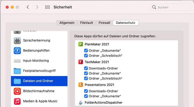Viewport: 194px width, 107px height.
Task: Select the Bedienungshilfen accessibility icon
Action: coord(17,50)
